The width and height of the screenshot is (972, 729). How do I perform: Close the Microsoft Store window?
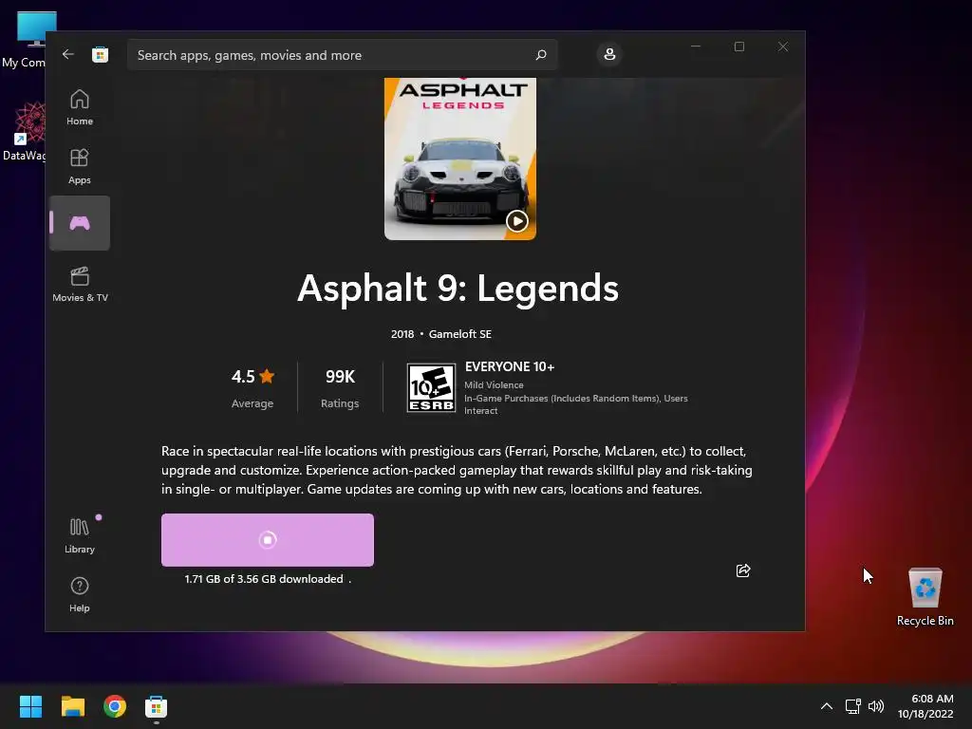(783, 47)
